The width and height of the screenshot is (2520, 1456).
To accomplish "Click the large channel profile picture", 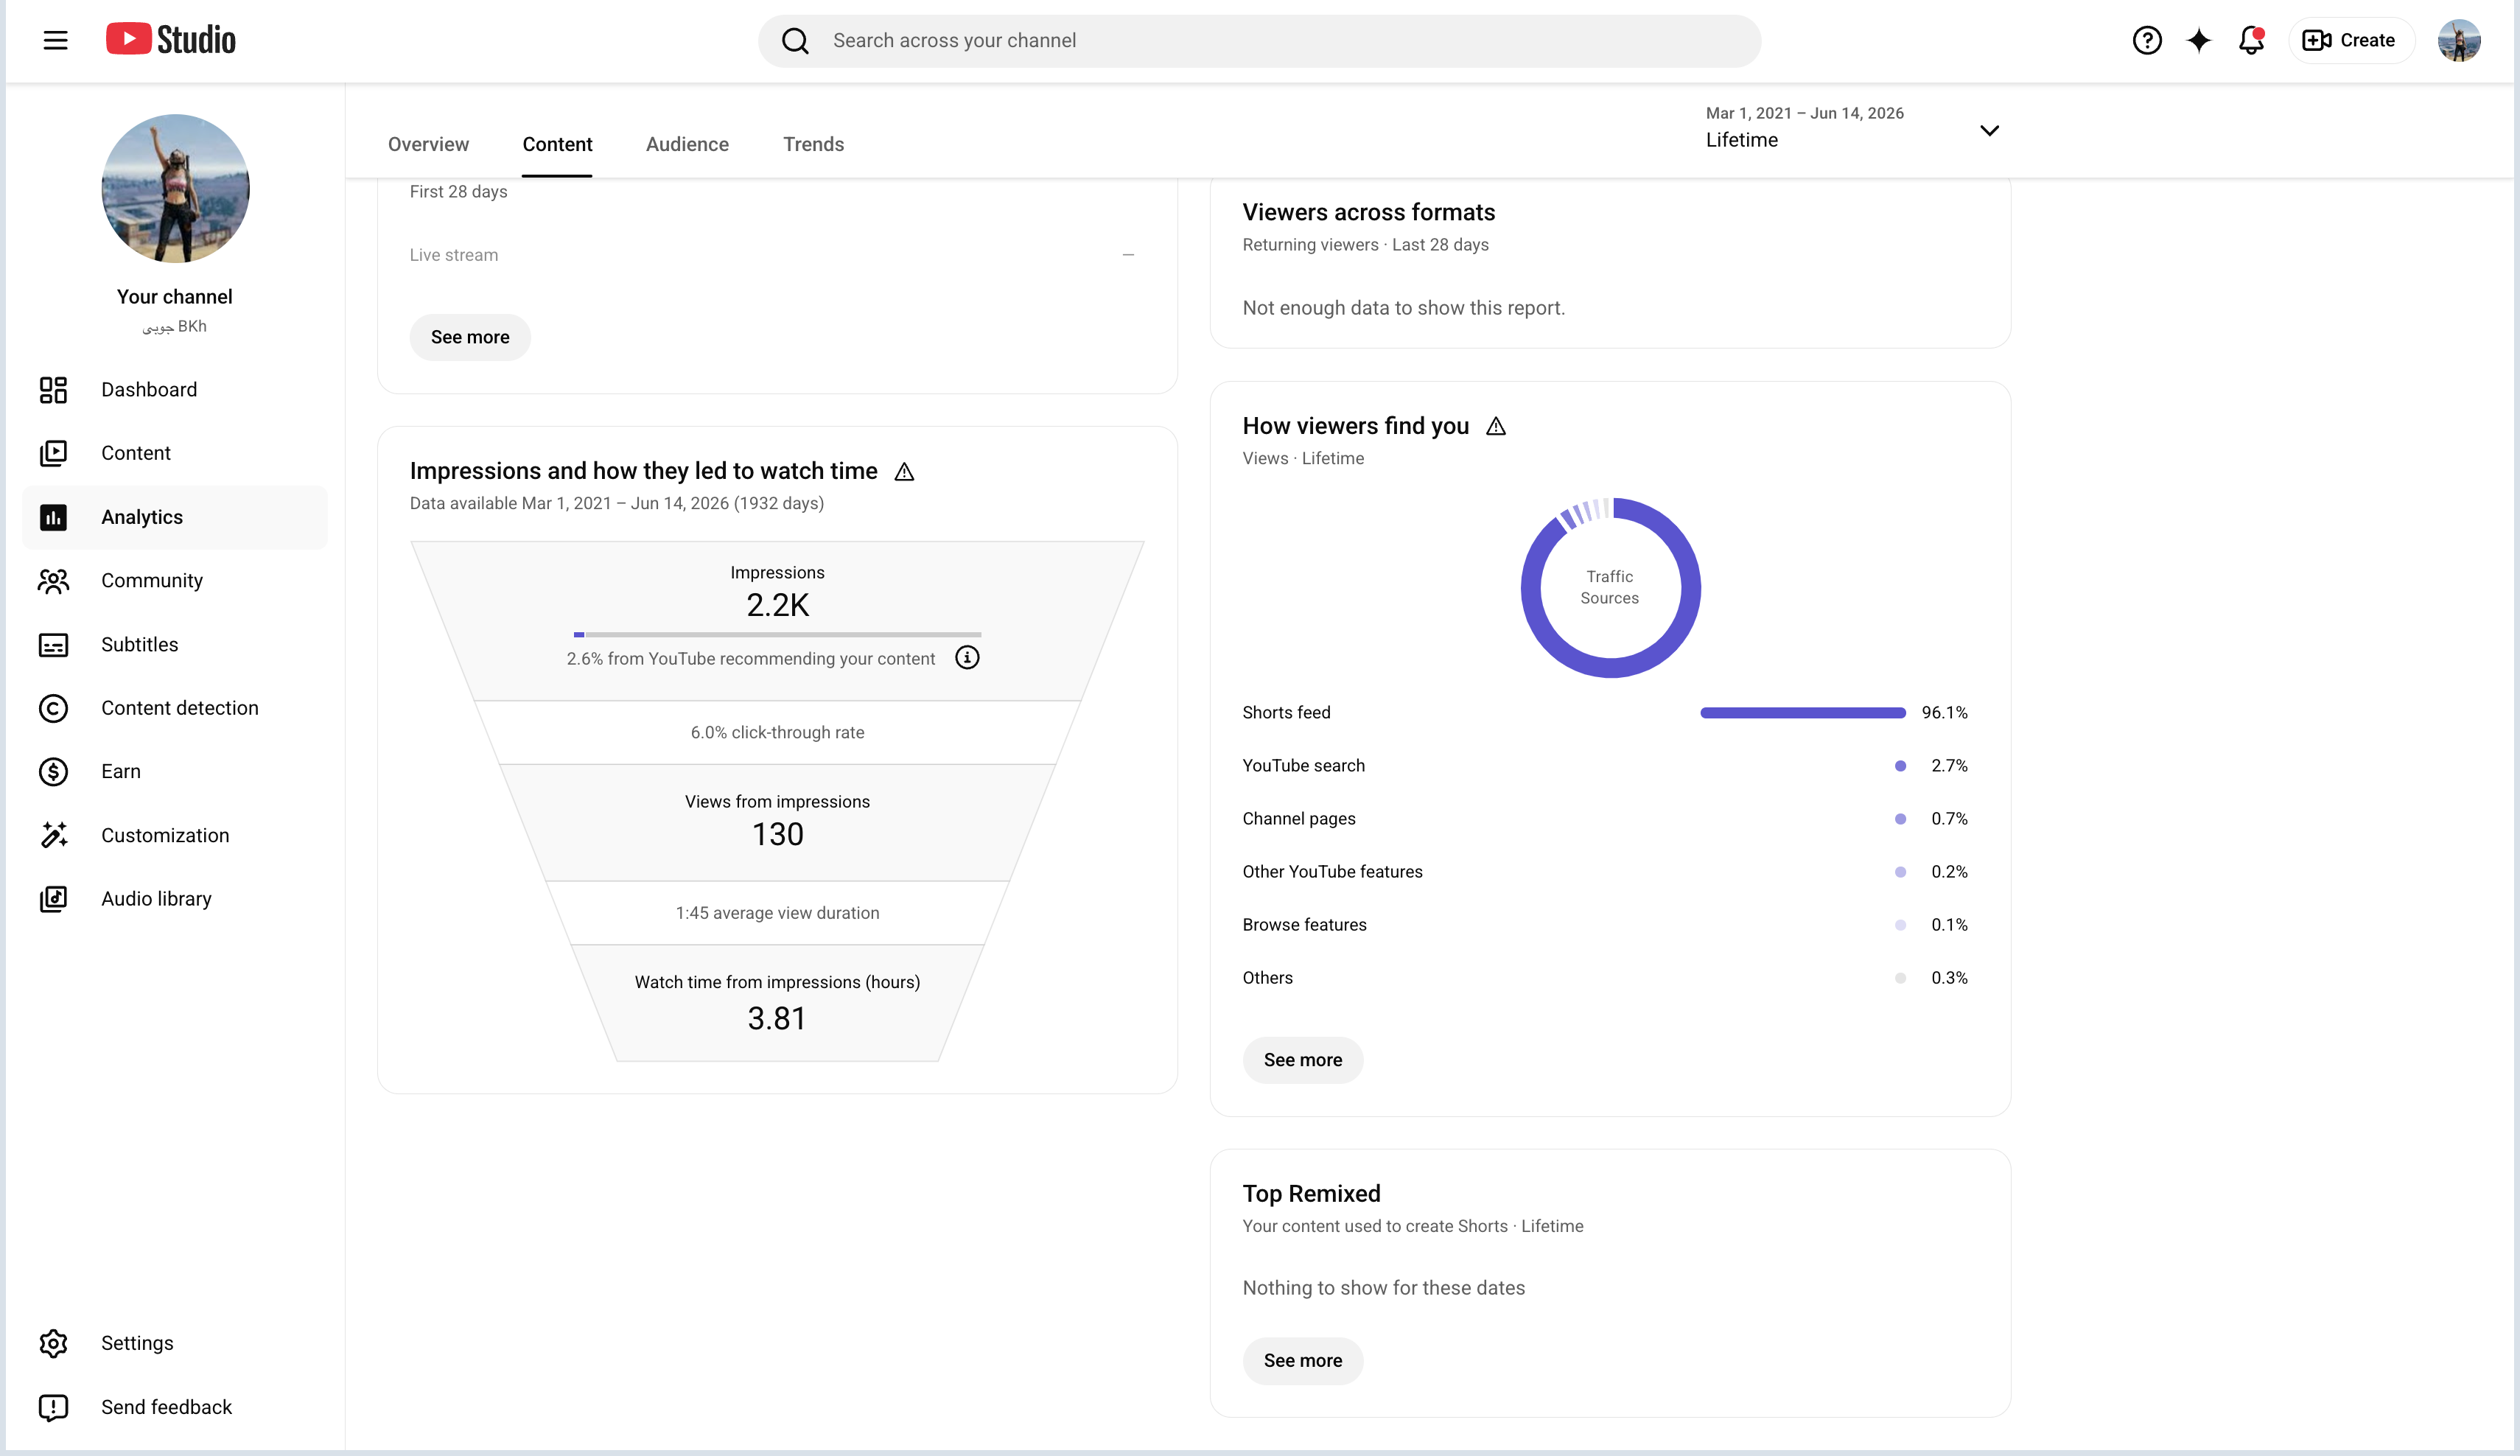I will [175, 188].
